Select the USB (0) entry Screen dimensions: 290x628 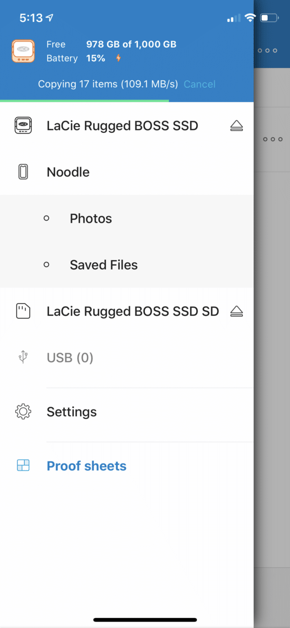[x=127, y=357]
